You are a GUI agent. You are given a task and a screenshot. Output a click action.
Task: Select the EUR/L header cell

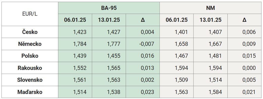tap(30, 14)
